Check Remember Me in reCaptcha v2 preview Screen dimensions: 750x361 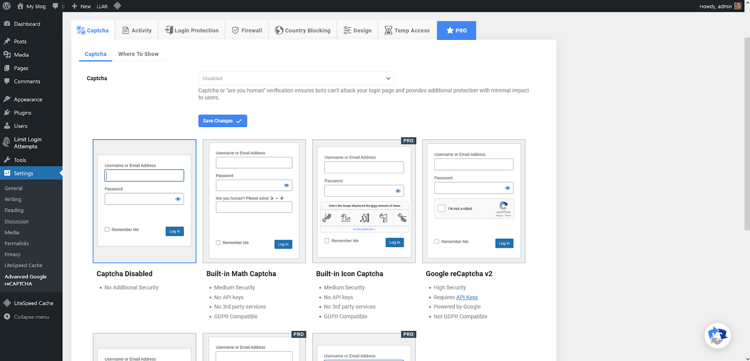437,241
